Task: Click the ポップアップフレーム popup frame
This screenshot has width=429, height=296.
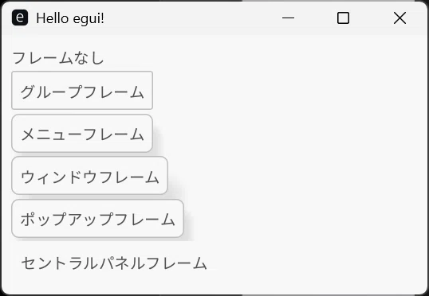Action: pos(97,219)
